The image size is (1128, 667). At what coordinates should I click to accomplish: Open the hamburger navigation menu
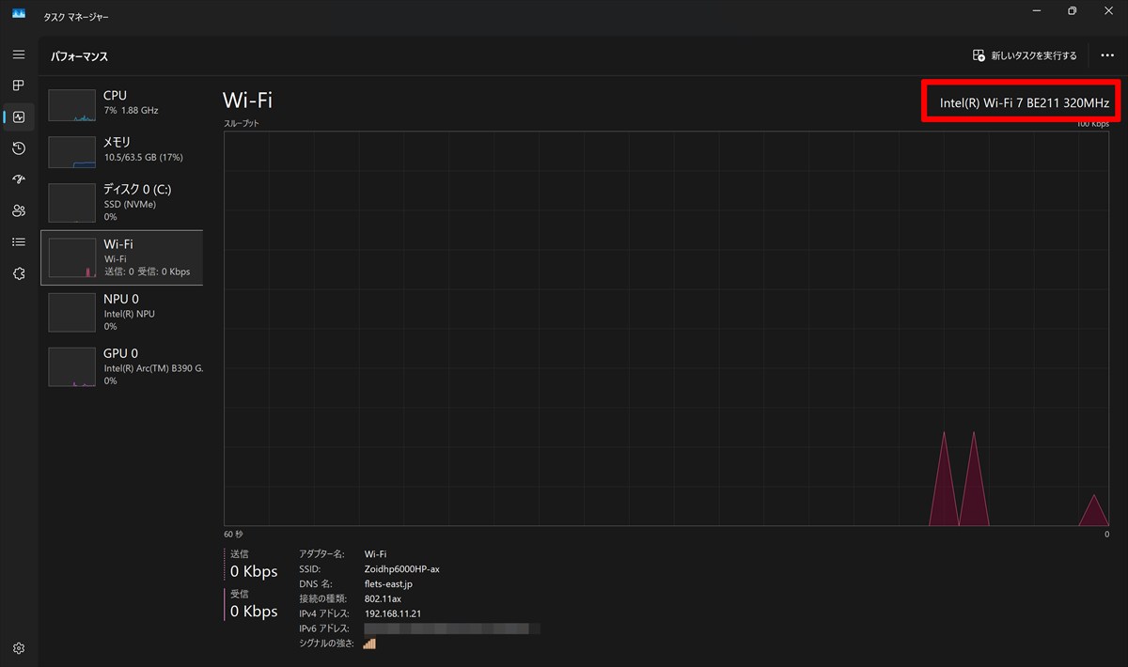(19, 54)
